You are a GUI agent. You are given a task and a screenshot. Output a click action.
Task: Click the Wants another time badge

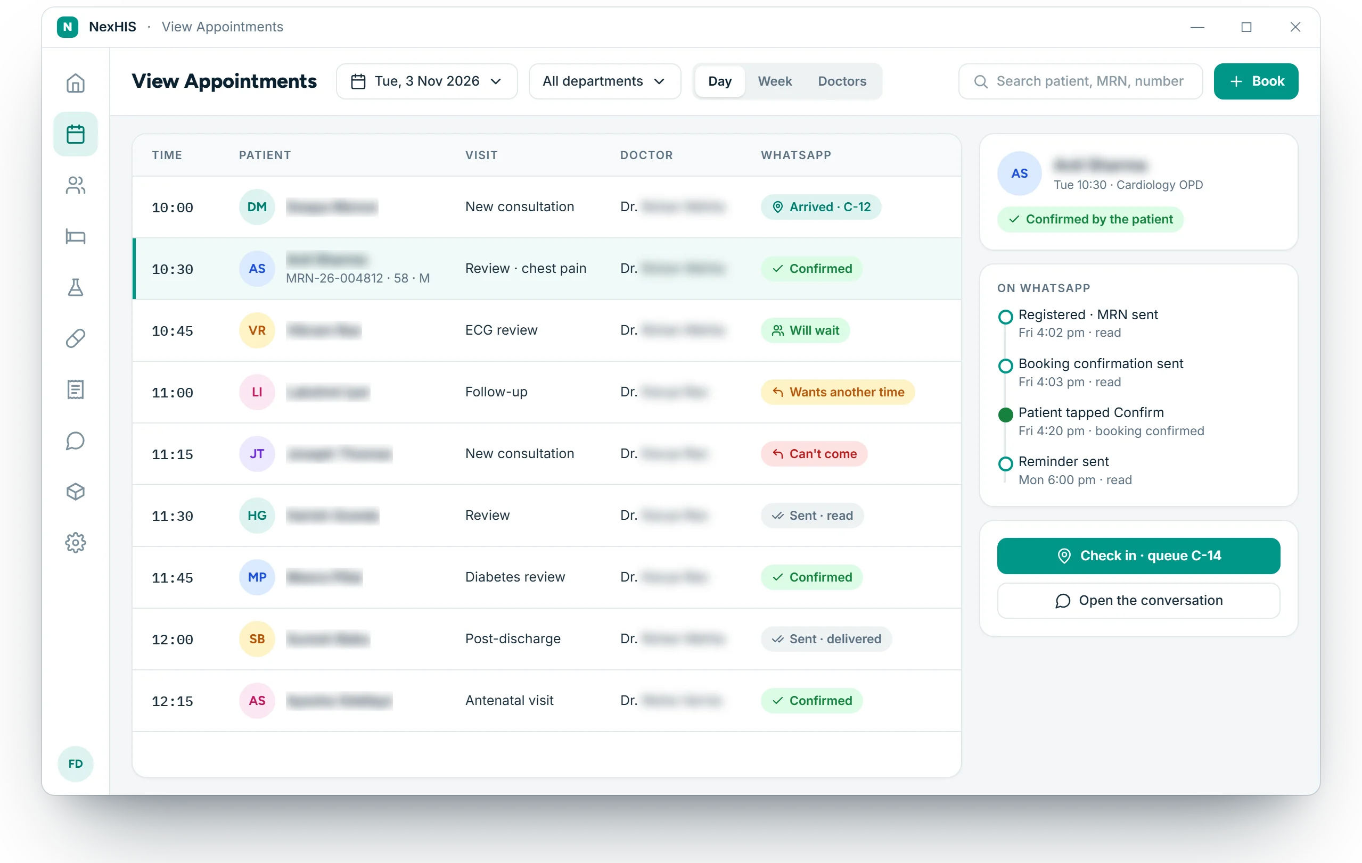(838, 392)
